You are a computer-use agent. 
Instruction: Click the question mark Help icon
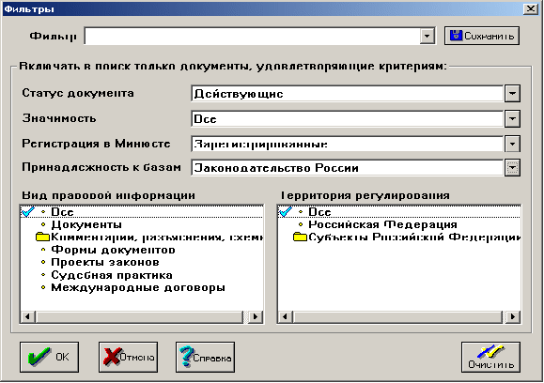186,357
